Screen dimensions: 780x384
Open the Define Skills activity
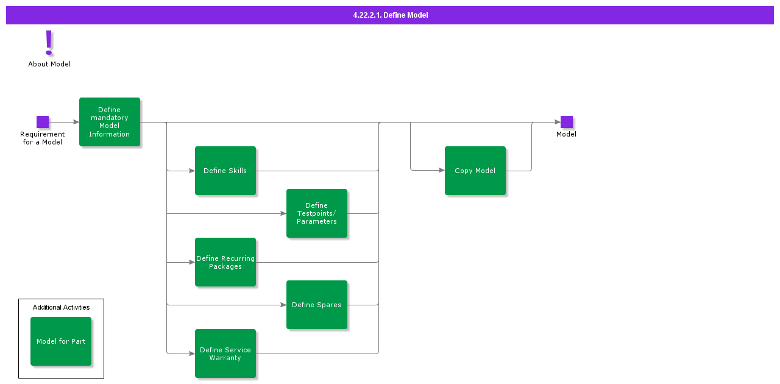click(225, 171)
